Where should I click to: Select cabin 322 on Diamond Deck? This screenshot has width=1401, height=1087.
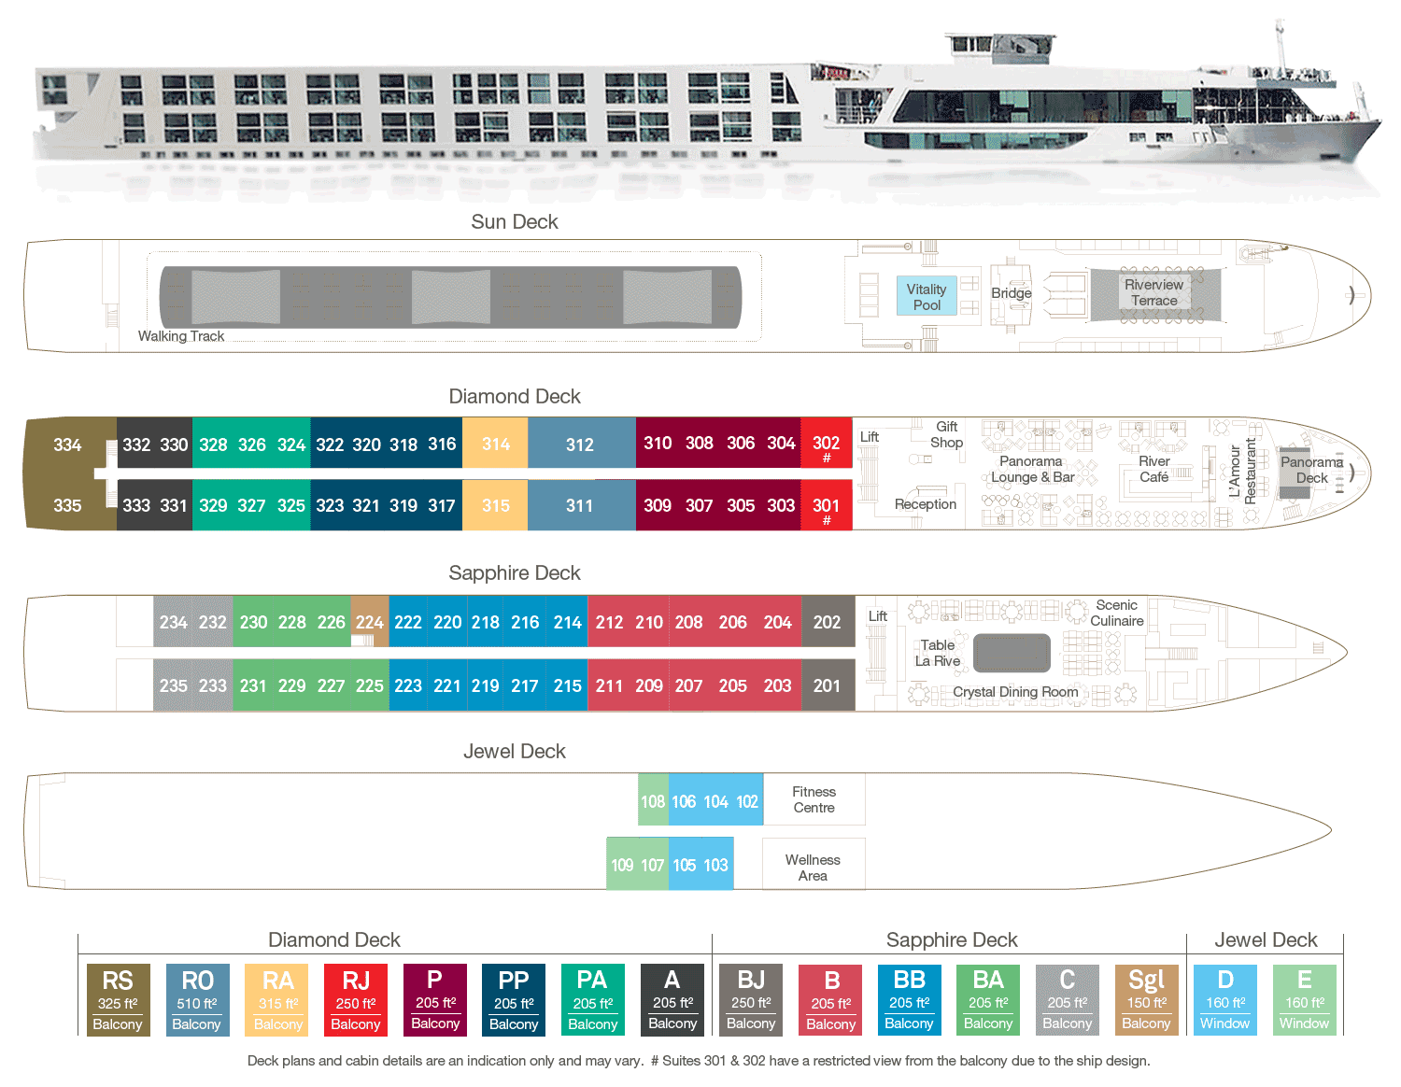click(330, 445)
